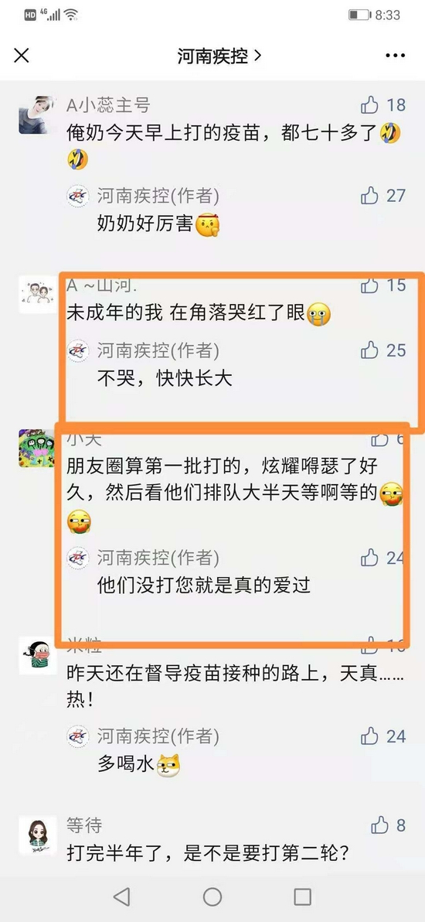This screenshot has height=922, width=425.
Task: Like the author reply 奶奶好厉害
Action: click(369, 195)
